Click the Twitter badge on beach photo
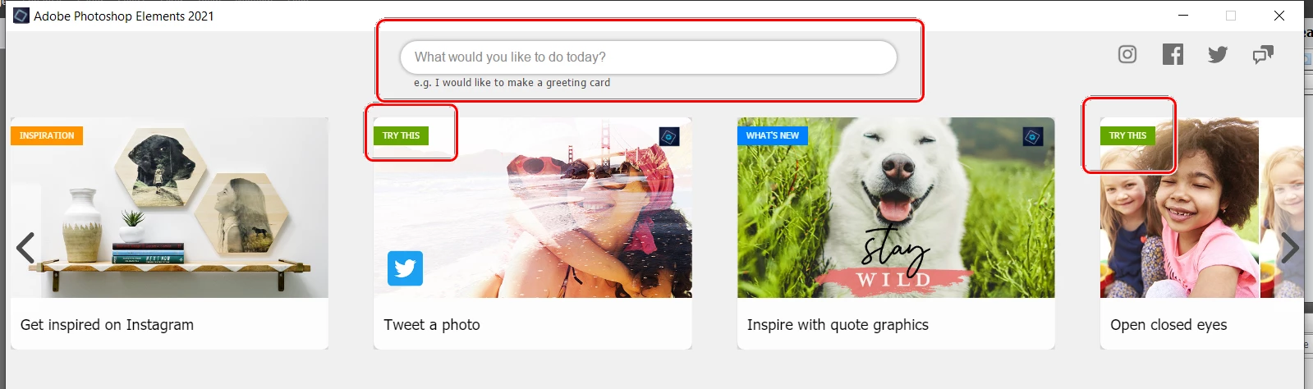1313x389 pixels. [405, 268]
